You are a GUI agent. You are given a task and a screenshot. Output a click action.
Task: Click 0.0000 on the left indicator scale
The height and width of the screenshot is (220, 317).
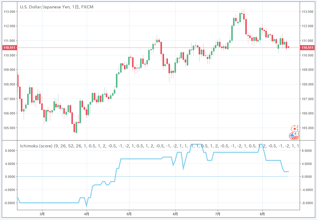pyautogui.click(x=10, y=177)
